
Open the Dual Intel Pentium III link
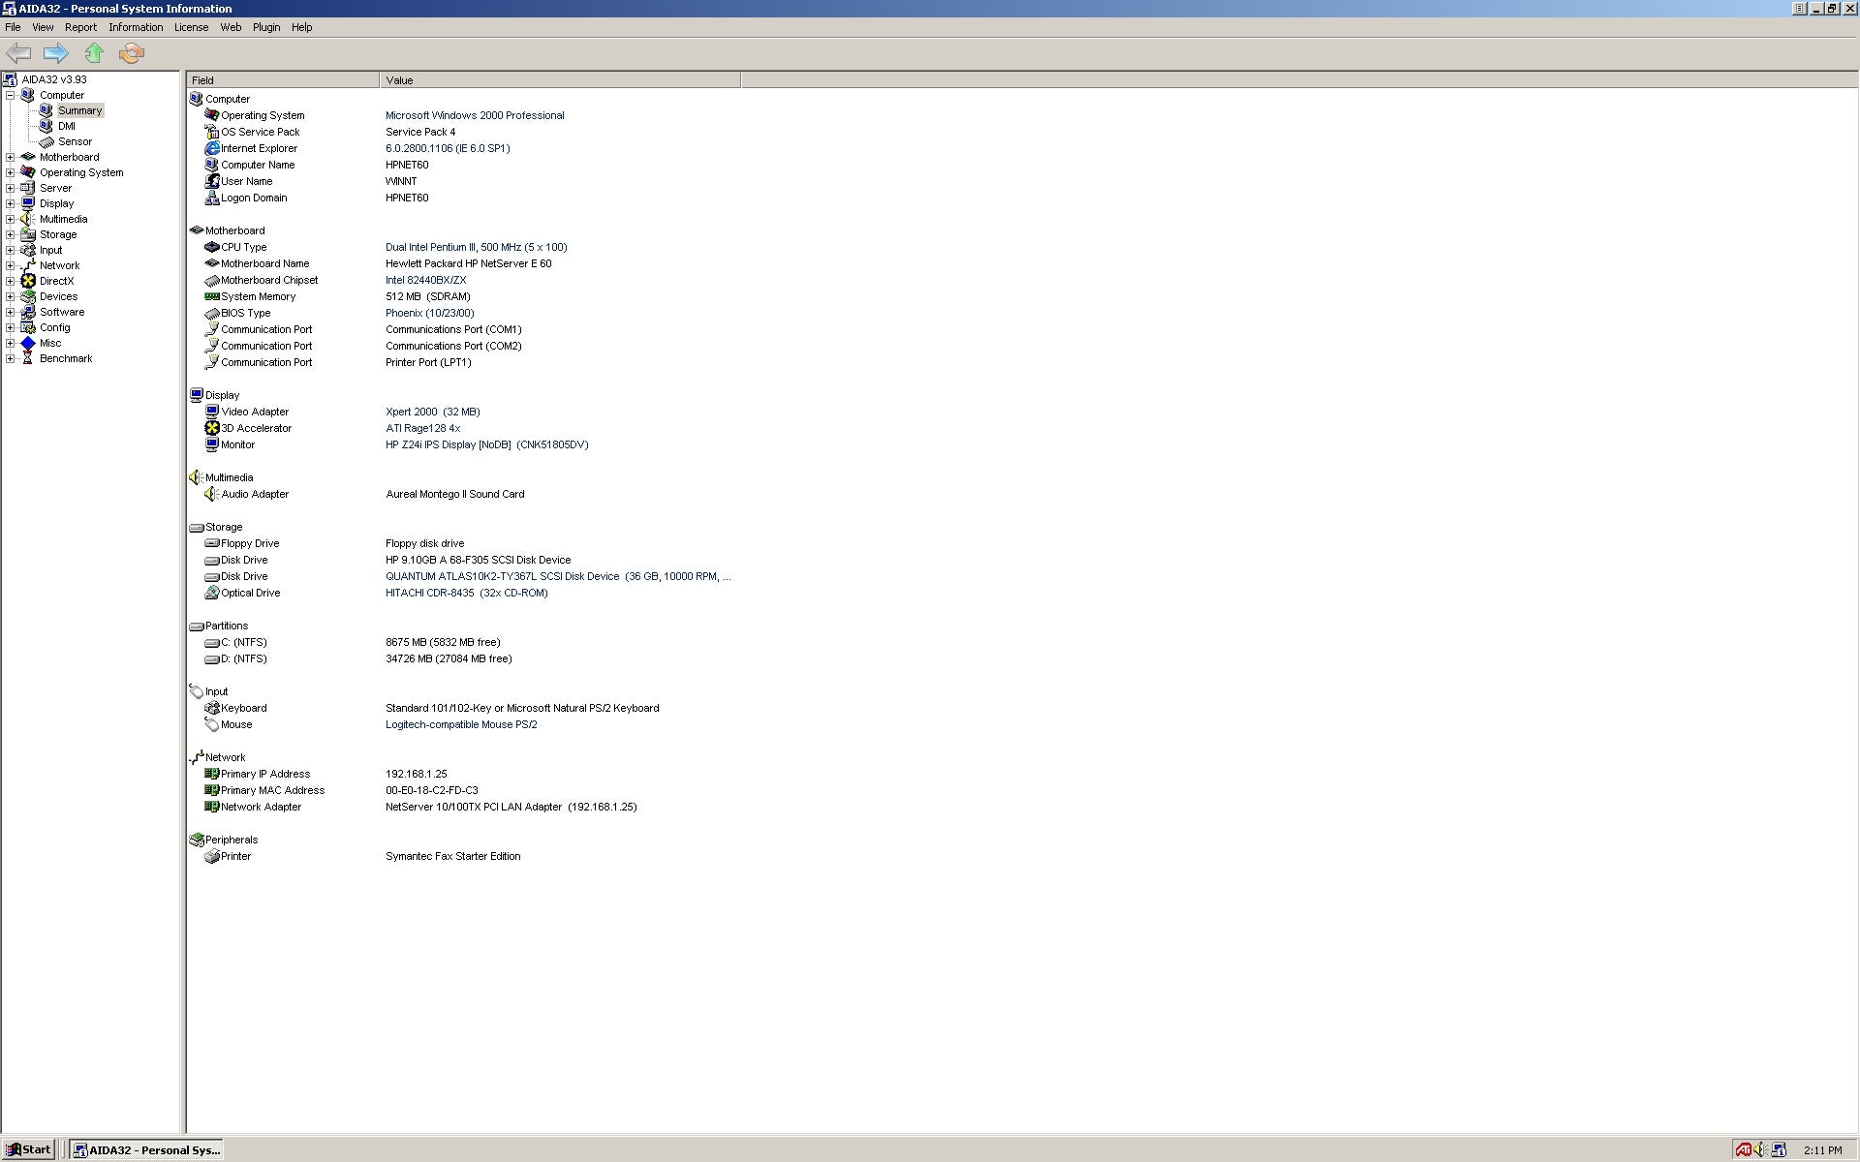(x=477, y=247)
